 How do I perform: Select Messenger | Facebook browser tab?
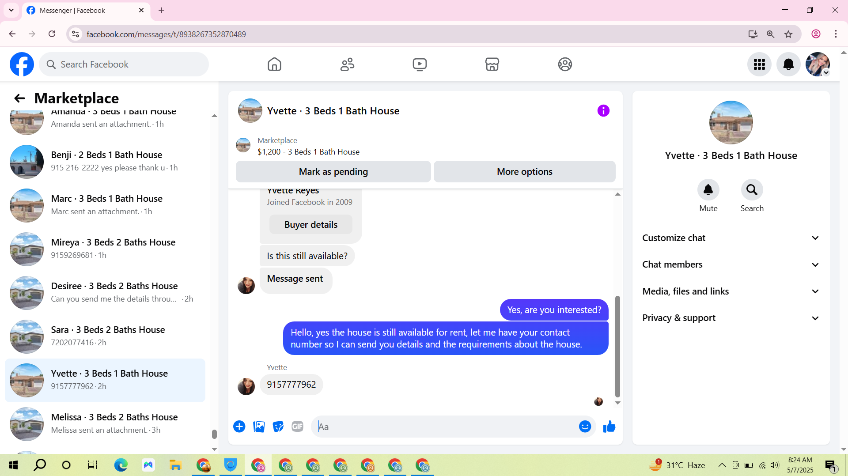86,10
